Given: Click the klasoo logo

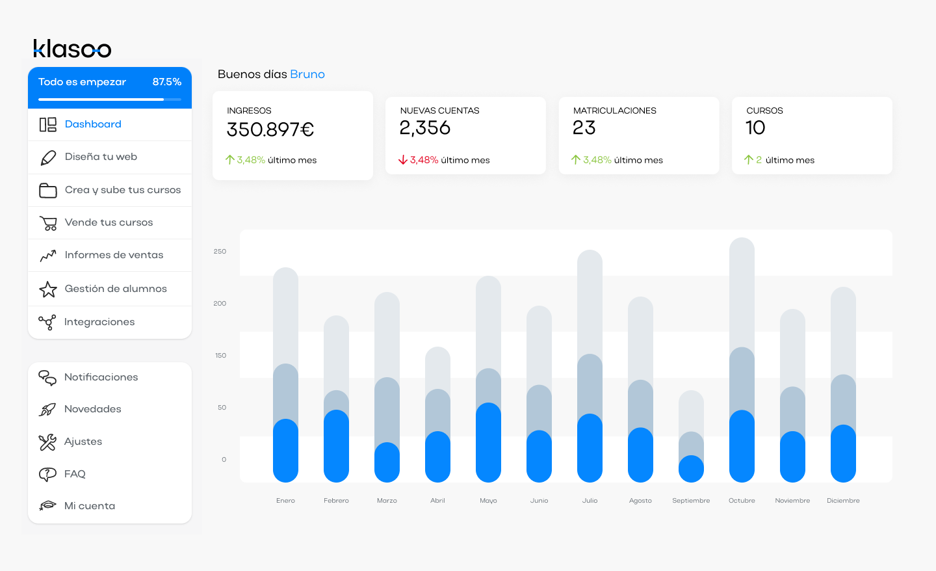Looking at the screenshot, I should click(72, 49).
